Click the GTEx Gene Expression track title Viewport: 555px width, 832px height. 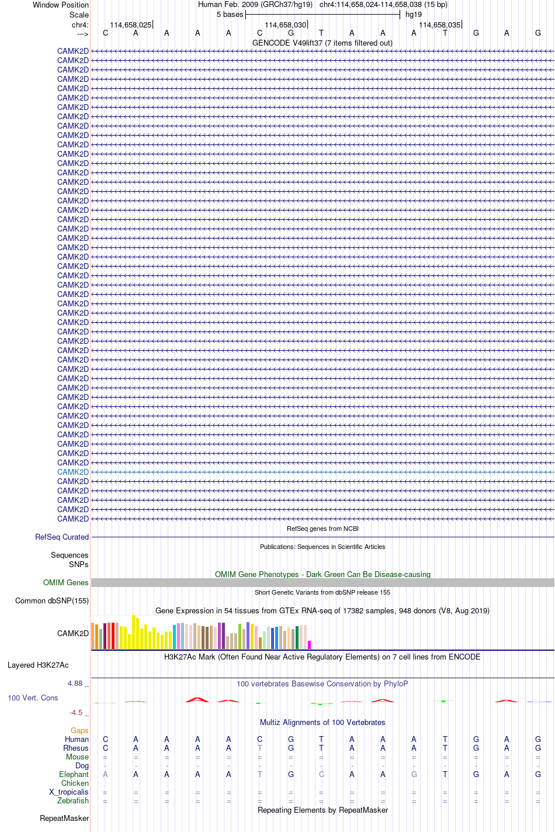pos(322,610)
